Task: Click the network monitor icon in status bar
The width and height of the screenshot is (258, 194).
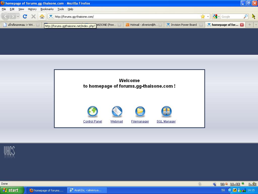Action: coord(214,184)
